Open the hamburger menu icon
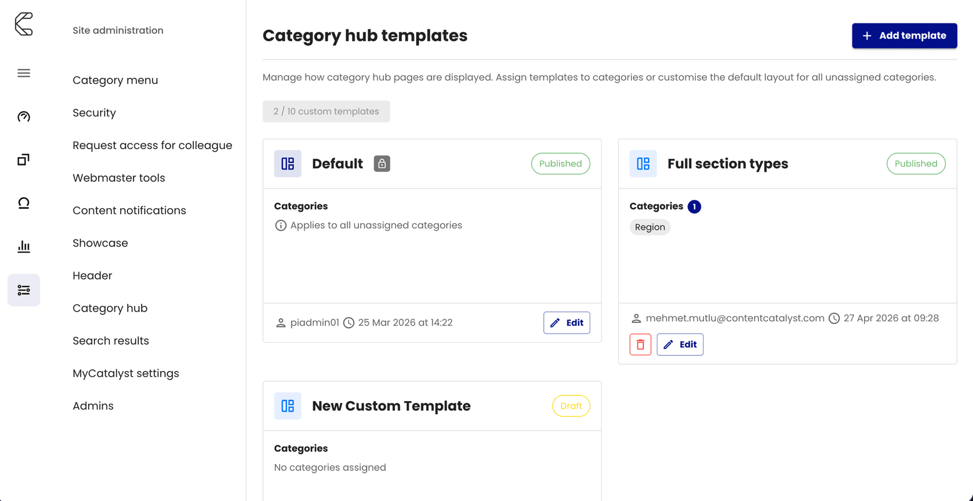 (24, 73)
